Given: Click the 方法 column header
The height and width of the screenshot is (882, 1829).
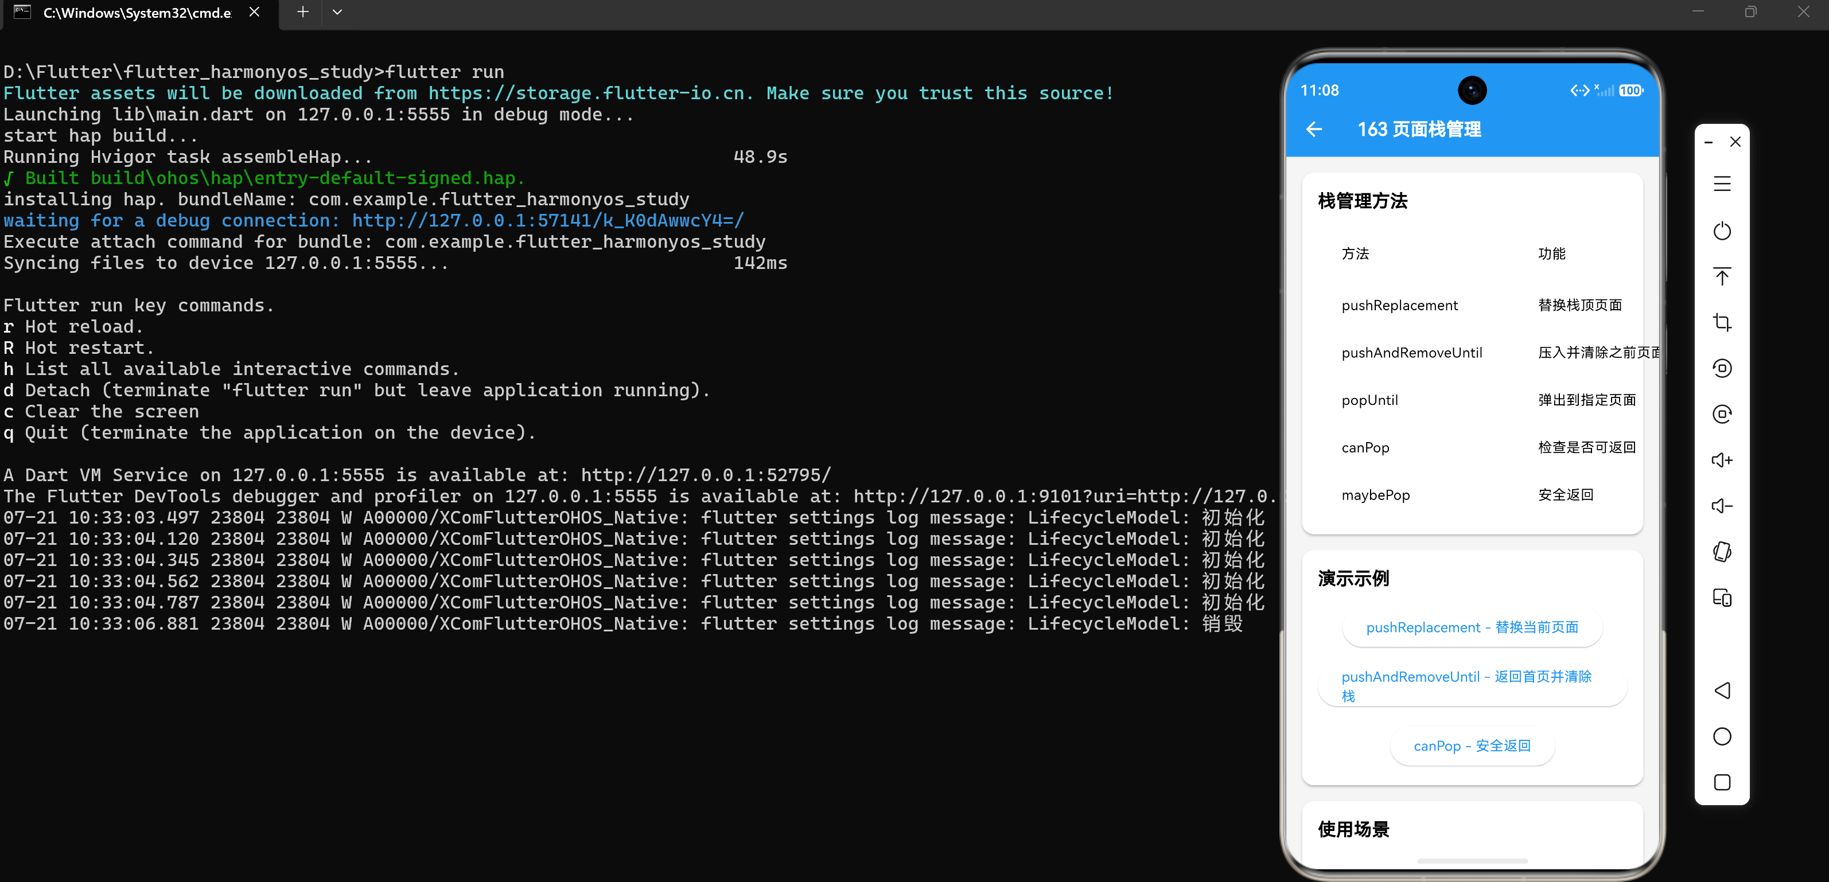Looking at the screenshot, I should tap(1355, 253).
